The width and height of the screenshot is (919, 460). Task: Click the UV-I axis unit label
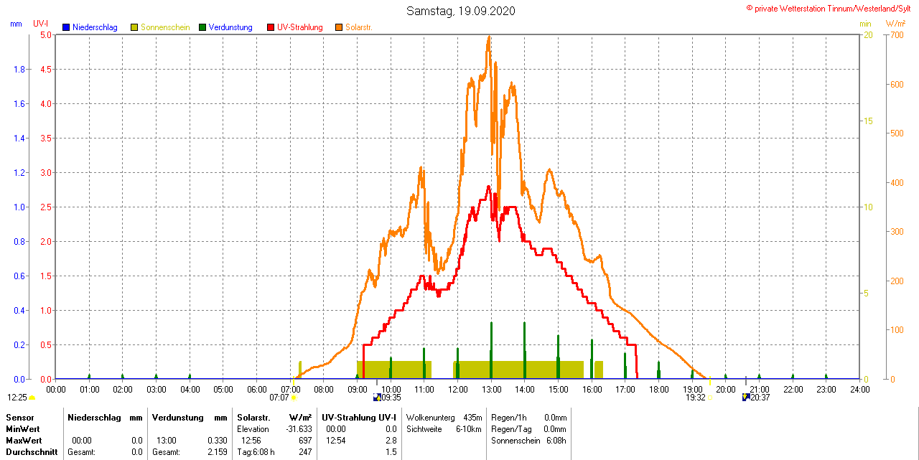pos(41,24)
